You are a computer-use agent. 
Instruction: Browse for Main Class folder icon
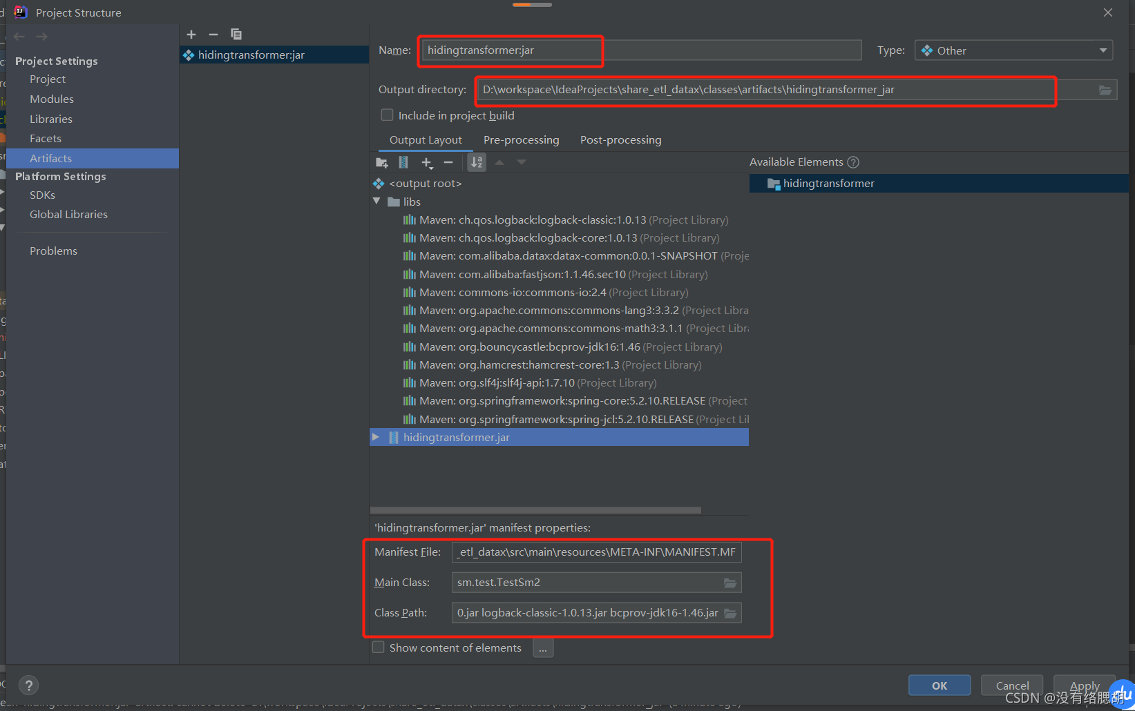click(730, 583)
